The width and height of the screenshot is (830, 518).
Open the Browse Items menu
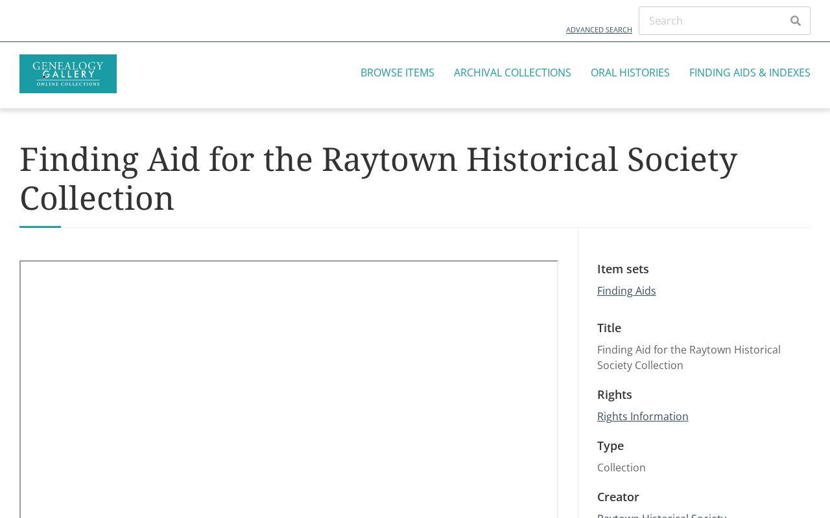pyautogui.click(x=397, y=73)
